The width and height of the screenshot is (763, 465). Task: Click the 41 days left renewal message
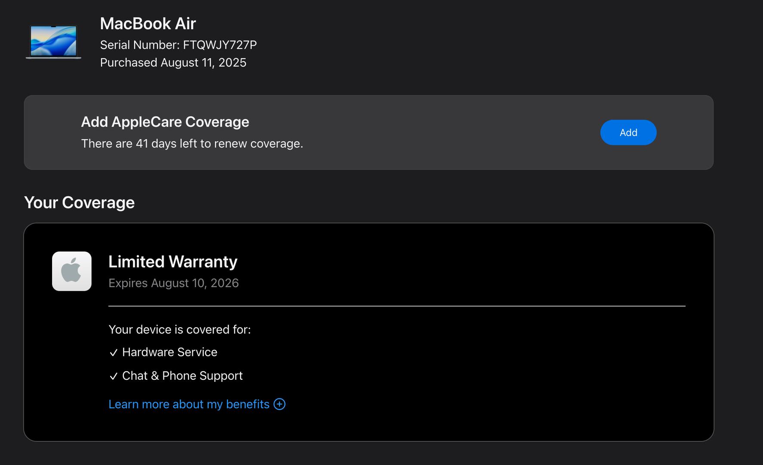tap(192, 144)
